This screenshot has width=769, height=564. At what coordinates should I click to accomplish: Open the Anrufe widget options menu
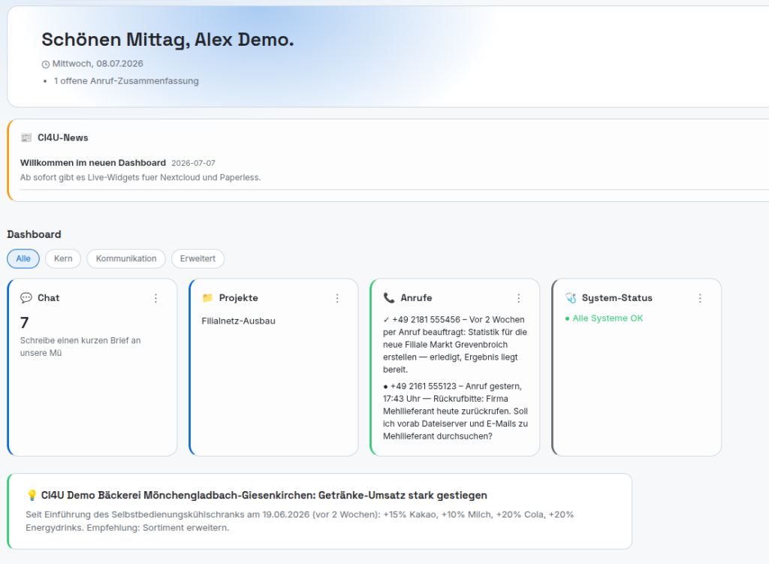coord(519,298)
